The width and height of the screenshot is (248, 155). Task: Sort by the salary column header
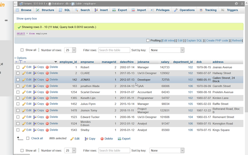pyautogui.click(x=165, y=62)
